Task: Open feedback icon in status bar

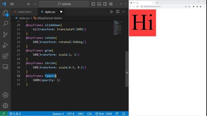Action: pyautogui.click(x=117, y=114)
